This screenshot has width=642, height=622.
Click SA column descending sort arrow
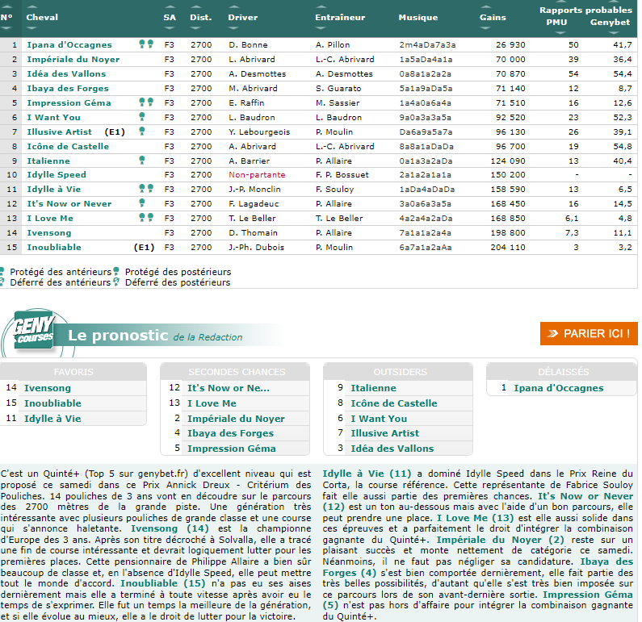[169, 28]
